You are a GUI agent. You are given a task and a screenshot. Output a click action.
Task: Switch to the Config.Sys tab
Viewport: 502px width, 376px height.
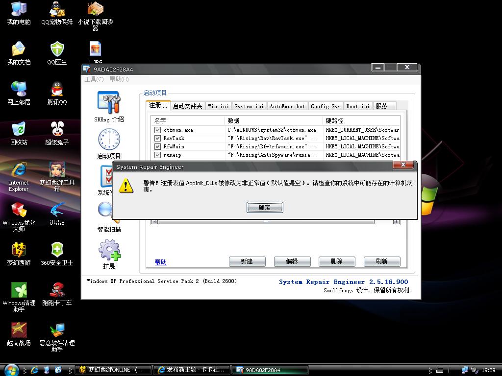326,106
